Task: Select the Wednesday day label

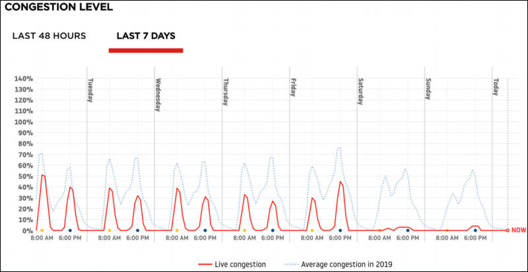Action: pos(158,95)
